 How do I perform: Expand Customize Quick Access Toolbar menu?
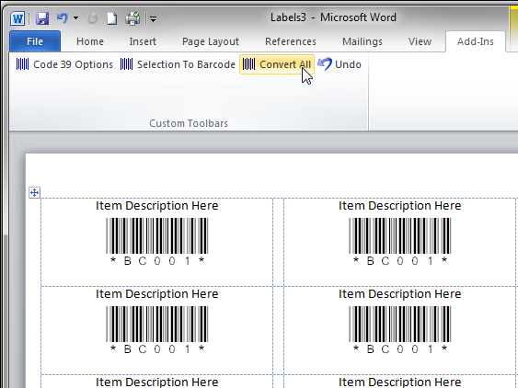[153, 19]
